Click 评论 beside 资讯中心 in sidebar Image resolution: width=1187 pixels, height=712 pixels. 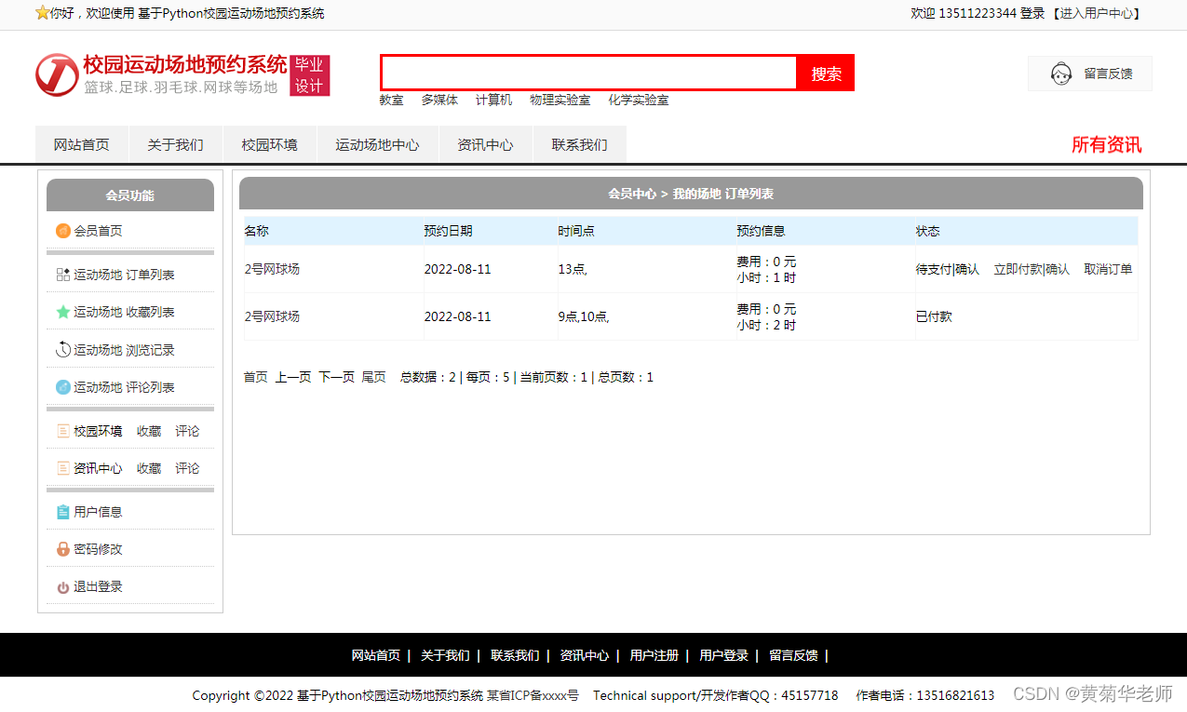tap(187, 468)
